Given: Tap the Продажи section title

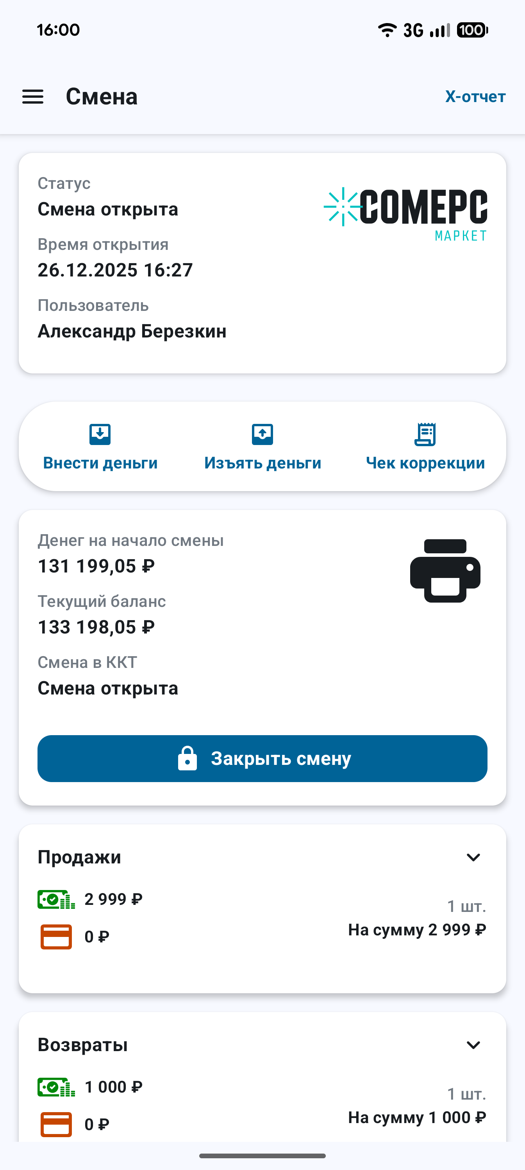Looking at the screenshot, I should (x=79, y=857).
